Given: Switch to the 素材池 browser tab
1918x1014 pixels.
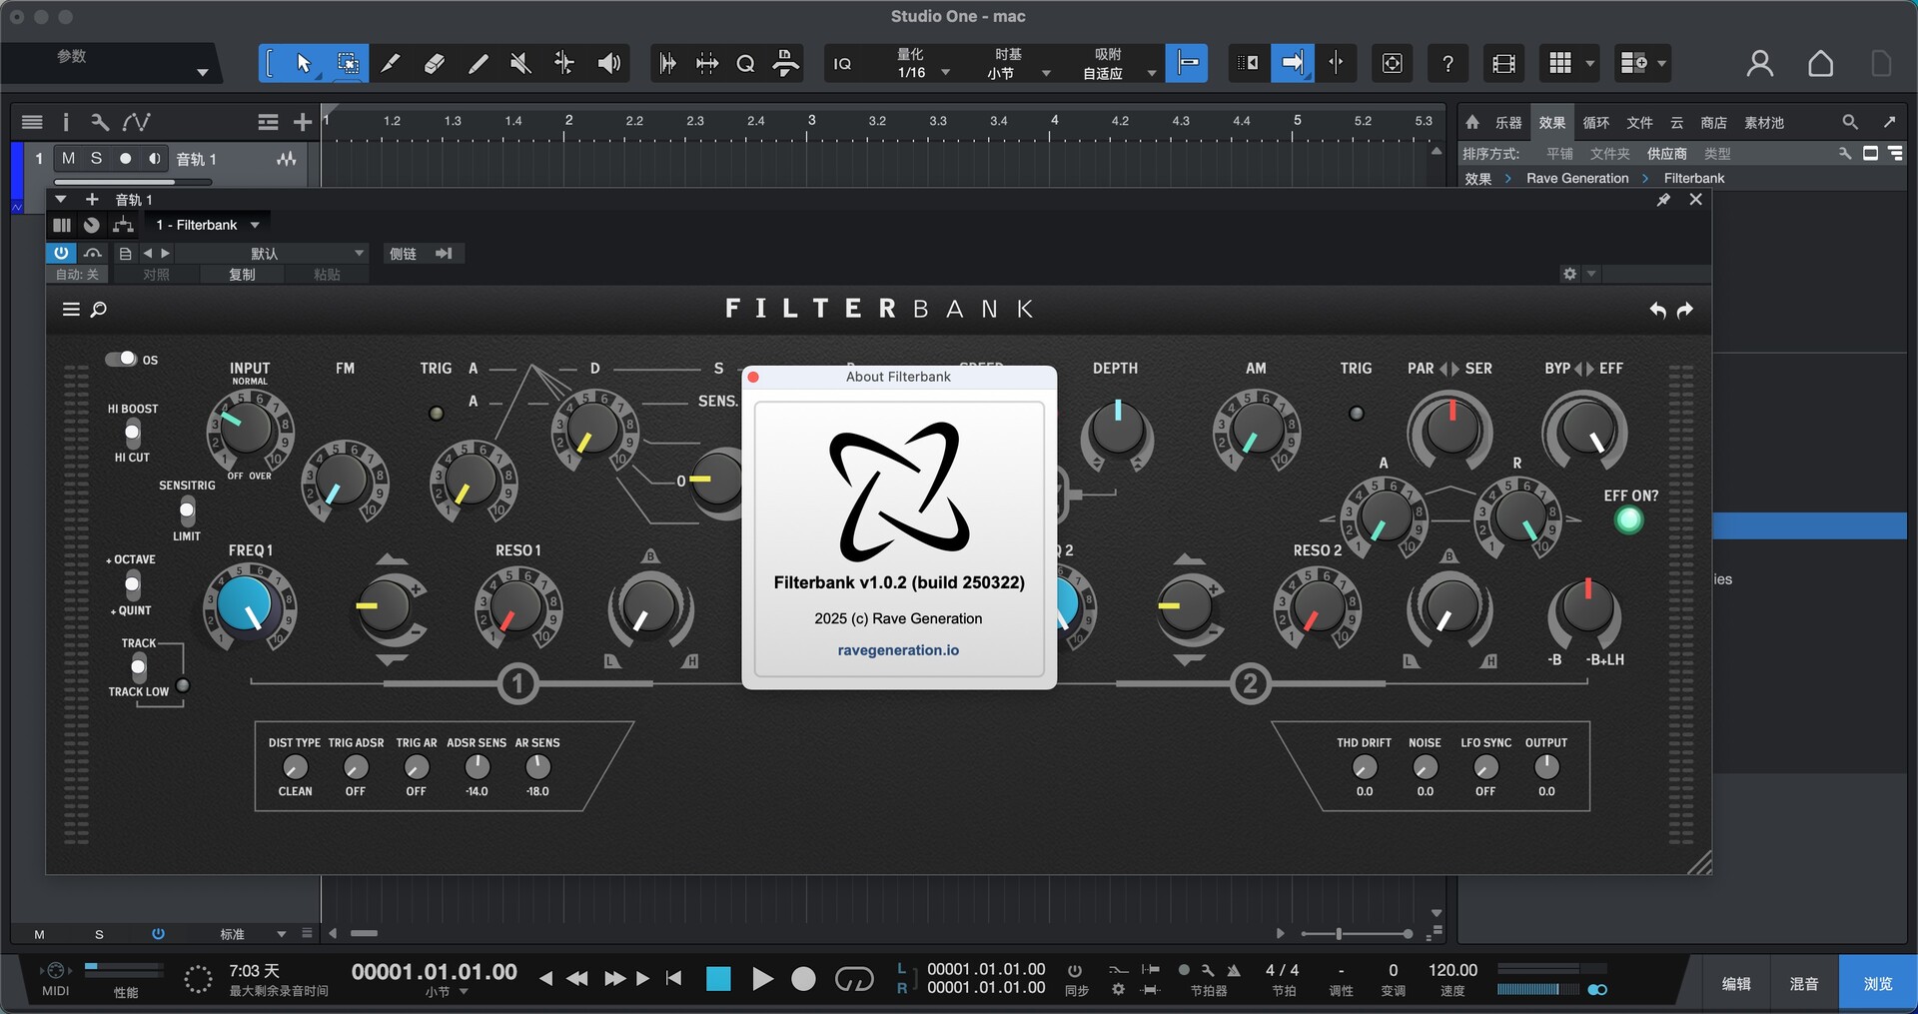Looking at the screenshot, I should (x=1764, y=123).
